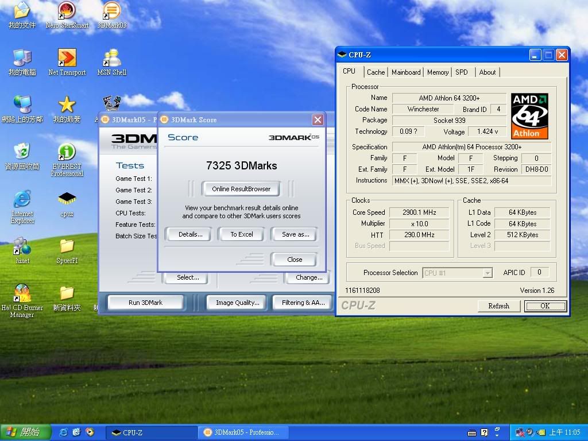Screen dimensions: 588x441
Task: Click the Refresh button in CPU-Z
Action: coord(498,306)
